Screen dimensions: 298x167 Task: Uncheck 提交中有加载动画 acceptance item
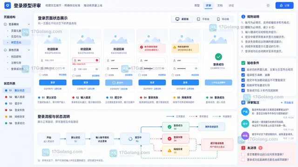pyautogui.click(x=243, y=80)
